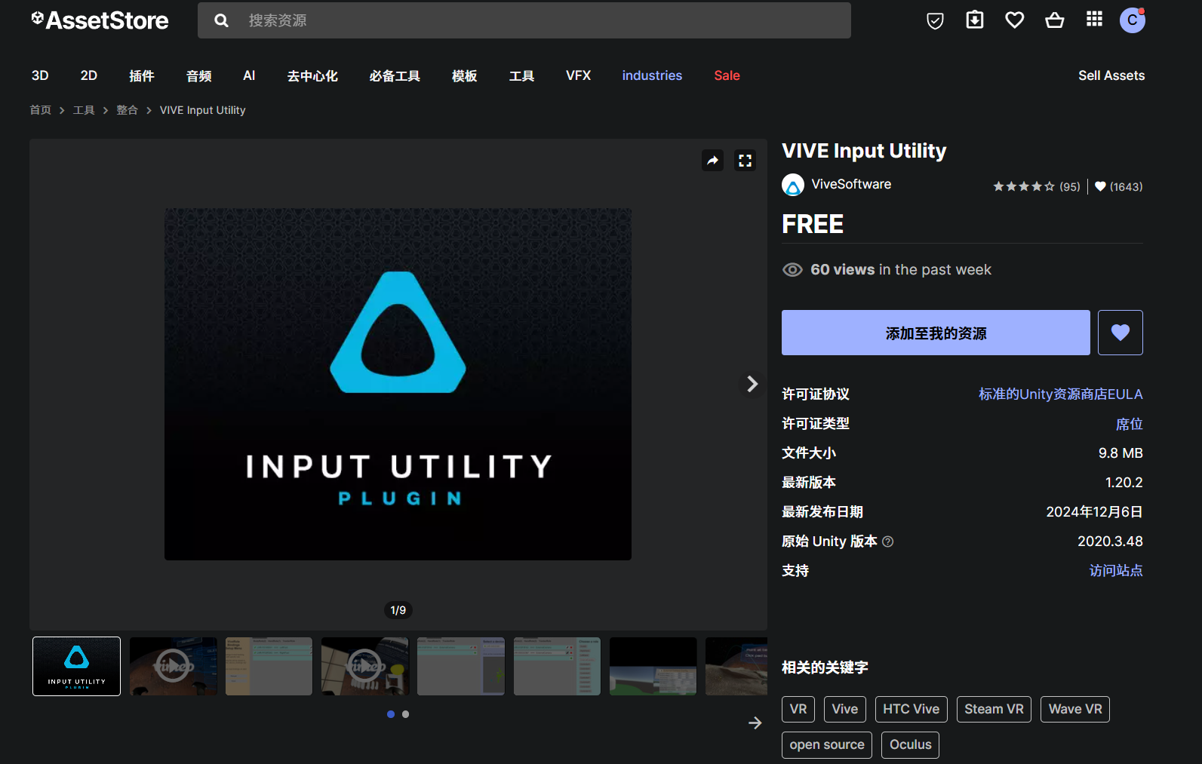This screenshot has width=1202, height=764.
Task: Open the 音频 category menu
Action: coord(199,75)
